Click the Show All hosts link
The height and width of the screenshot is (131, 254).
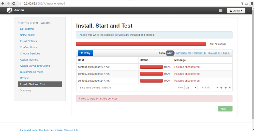tap(107, 88)
